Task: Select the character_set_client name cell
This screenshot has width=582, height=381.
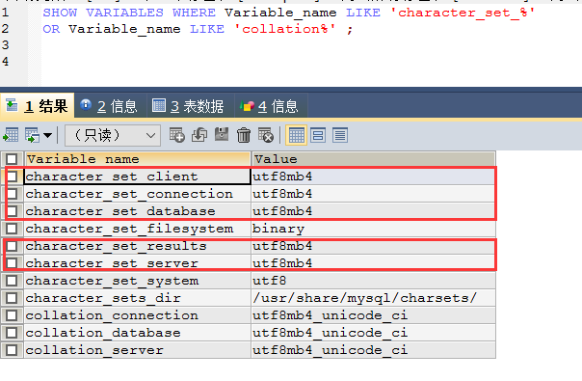Action: [138, 177]
